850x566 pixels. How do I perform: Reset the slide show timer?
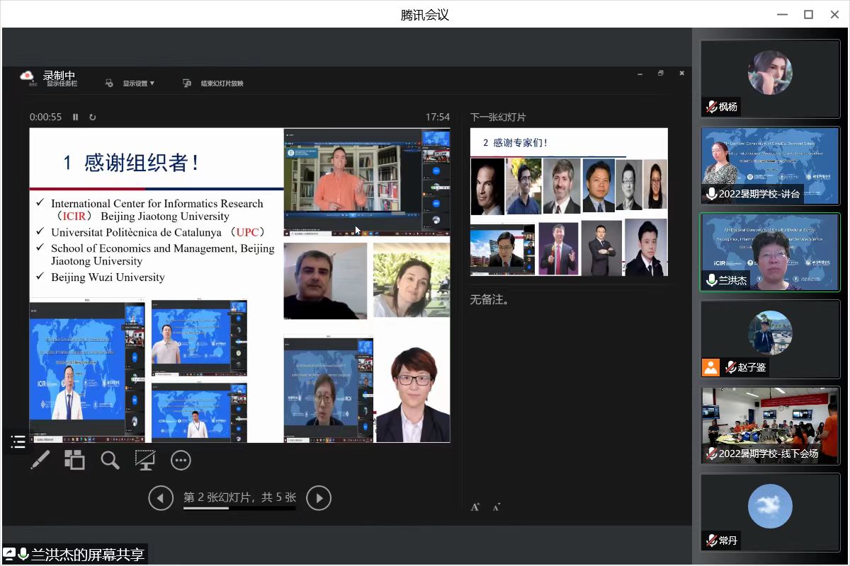92,117
